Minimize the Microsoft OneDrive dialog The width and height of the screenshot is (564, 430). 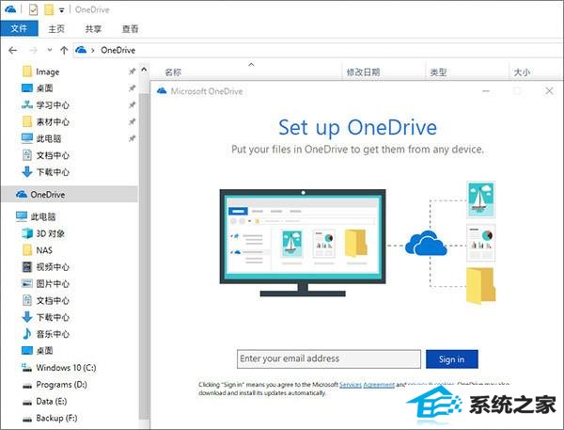point(486,91)
